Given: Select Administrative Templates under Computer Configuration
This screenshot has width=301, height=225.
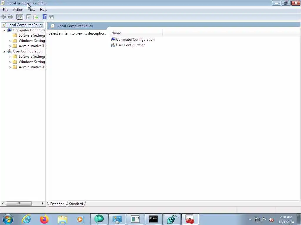Looking at the screenshot, I should click(32, 46).
